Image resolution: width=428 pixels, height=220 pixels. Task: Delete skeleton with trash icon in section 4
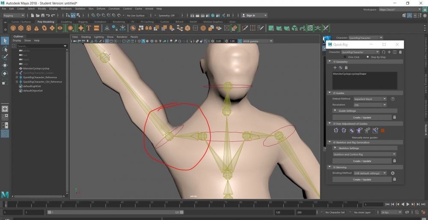[394, 161]
